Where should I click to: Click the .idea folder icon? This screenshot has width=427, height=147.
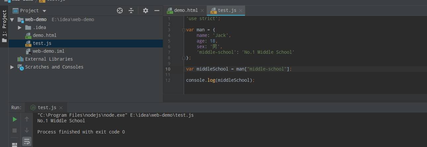tap(28, 27)
